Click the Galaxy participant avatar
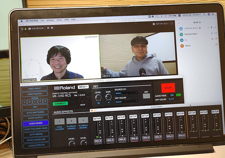Screen dimensions: 225x158 coord(182,46)
